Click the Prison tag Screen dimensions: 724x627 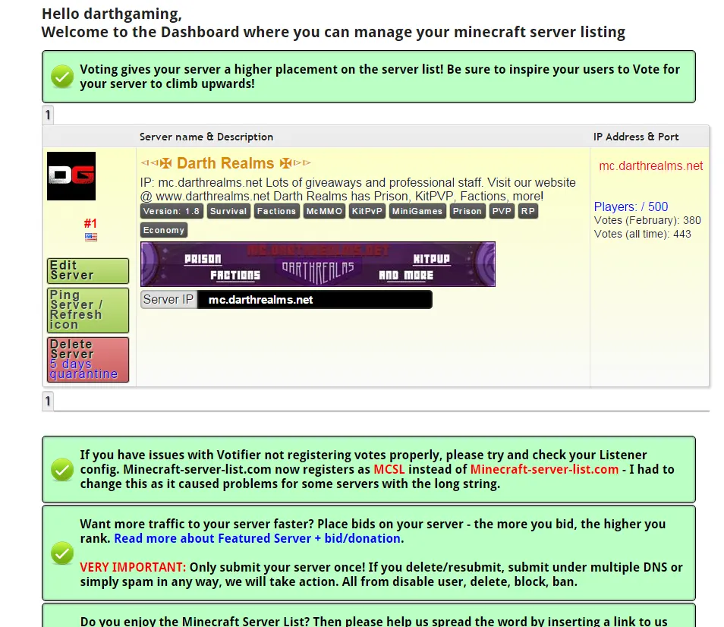[467, 211]
